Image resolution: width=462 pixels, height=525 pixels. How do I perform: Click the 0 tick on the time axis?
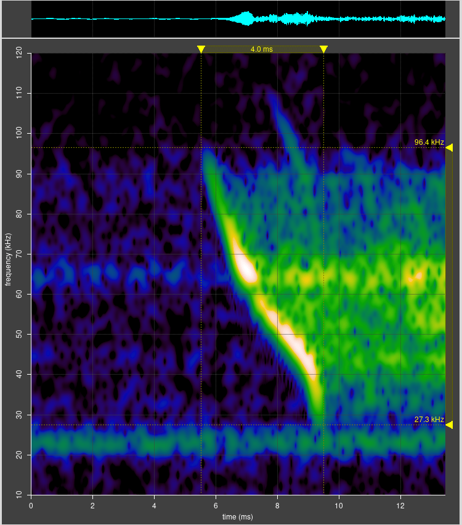[x=31, y=505]
